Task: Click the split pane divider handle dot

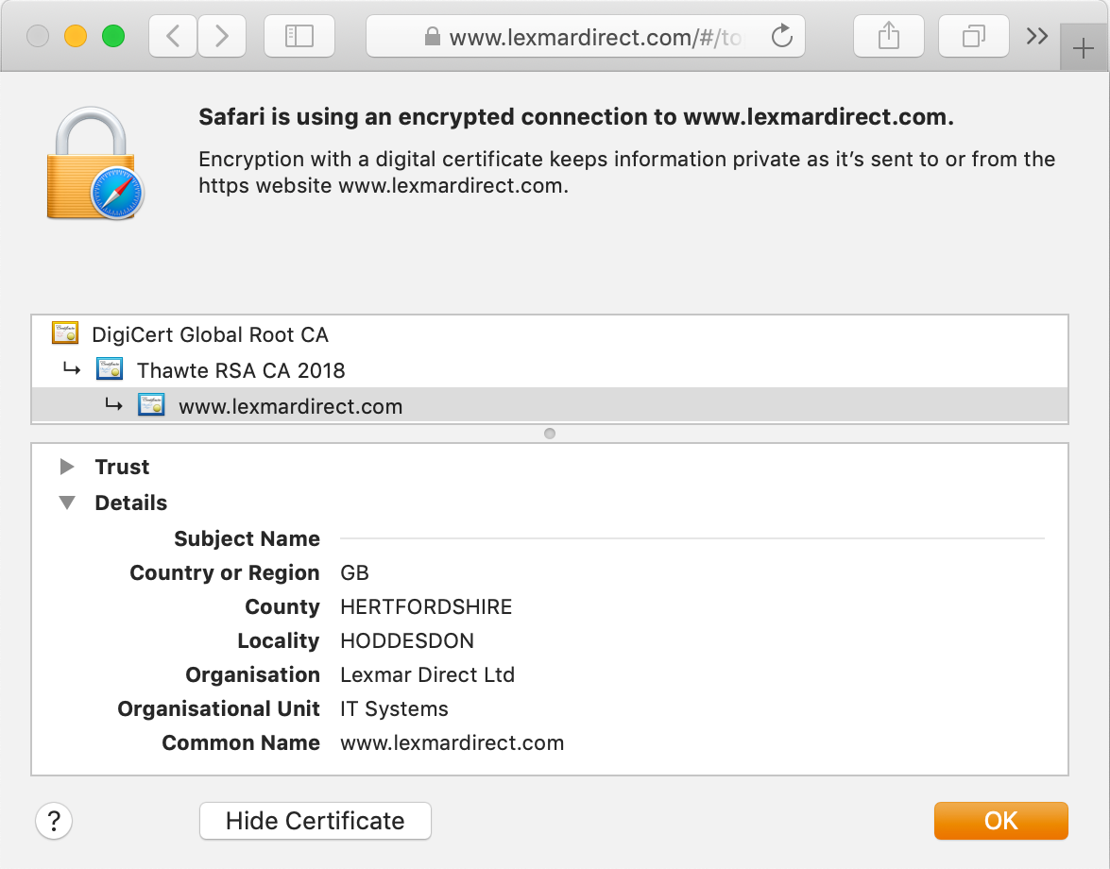Action: click(550, 434)
